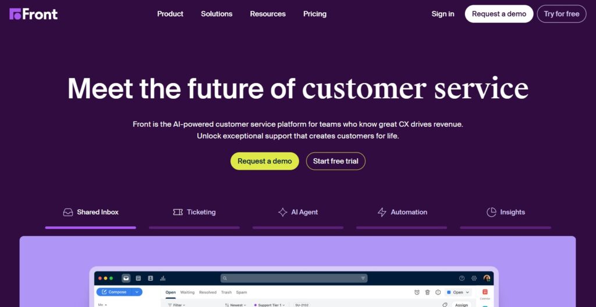The width and height of the screenshot is (596, 307).
Task: Expand the Newest sort dropdown
Action: coord(236,305)
